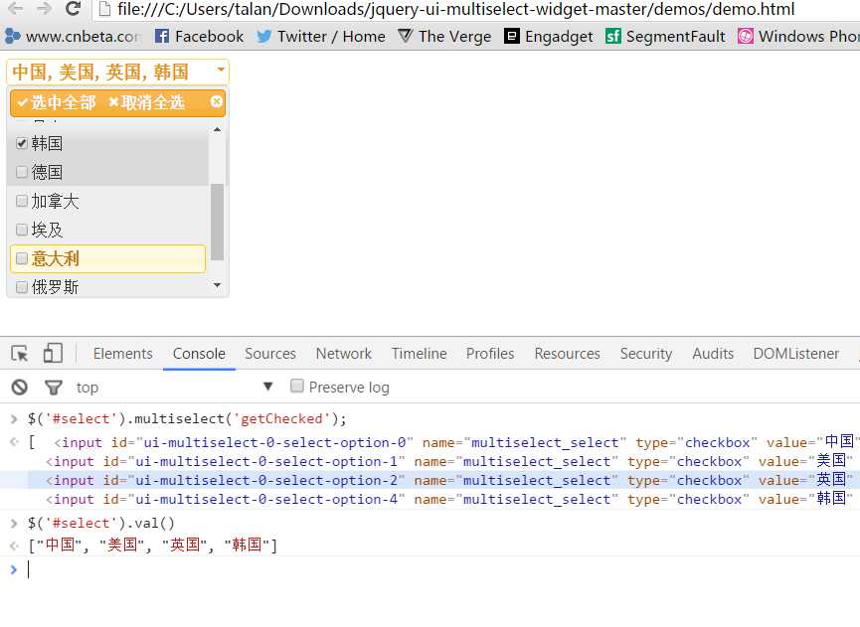Viewport: 860px width, 627px height.
Task: Go forward with the browser forward arrow
Action: point(44,8)
